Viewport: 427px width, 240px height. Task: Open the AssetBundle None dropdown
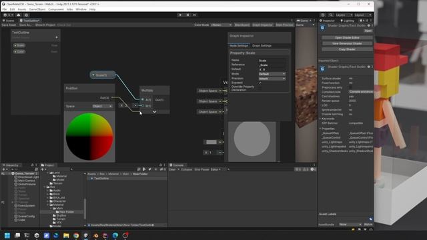350,224
